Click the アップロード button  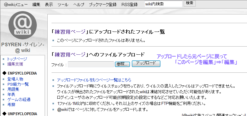pyautogui.click(x=146, y=64)
